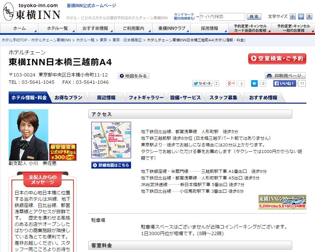Select small font size 小
Screen dimensions: 315x252
coord(293,16)
